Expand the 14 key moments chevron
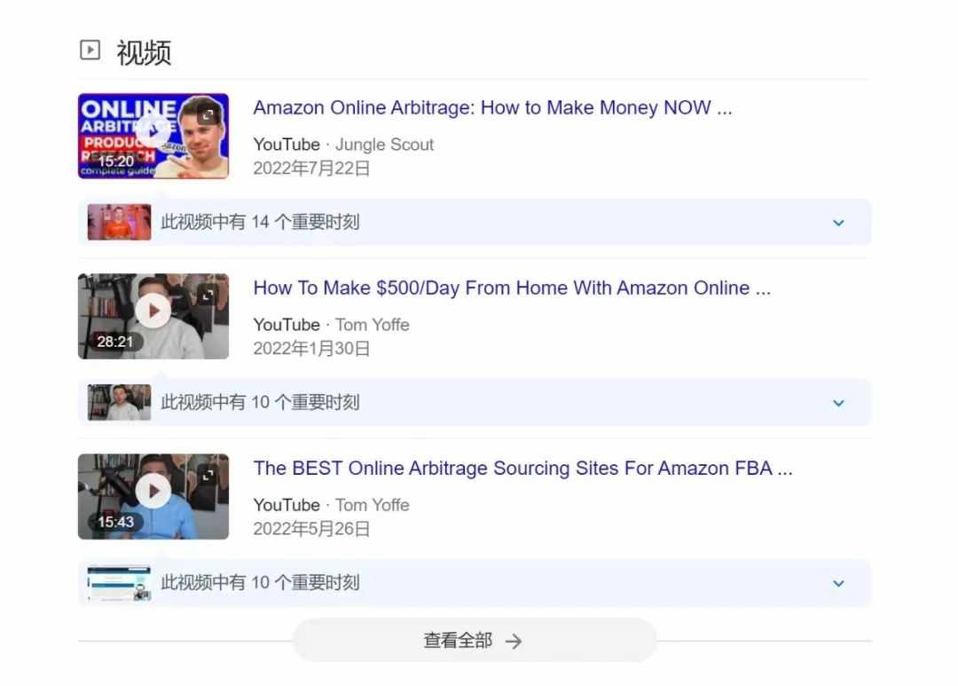958x686 pixels. click(839, 223)
